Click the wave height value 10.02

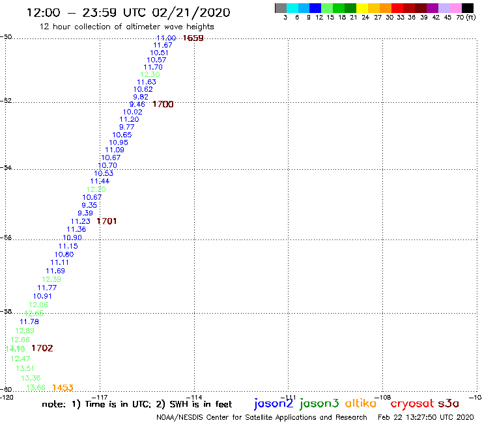click(x=133, y=112)
